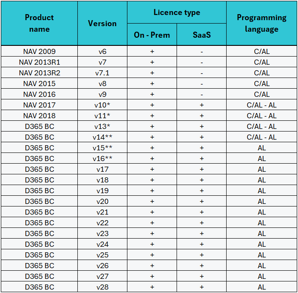Image resolution: width=298 pixels, height=293 pixels.
Task: Select the Version column header
Action: (102, 23)
